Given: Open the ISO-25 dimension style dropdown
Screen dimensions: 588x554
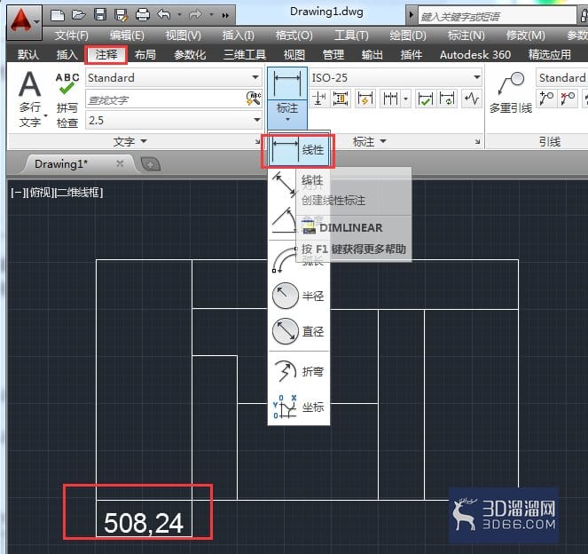Looking at the screenshot, I should pyautogui.click(x=396, y=78).
